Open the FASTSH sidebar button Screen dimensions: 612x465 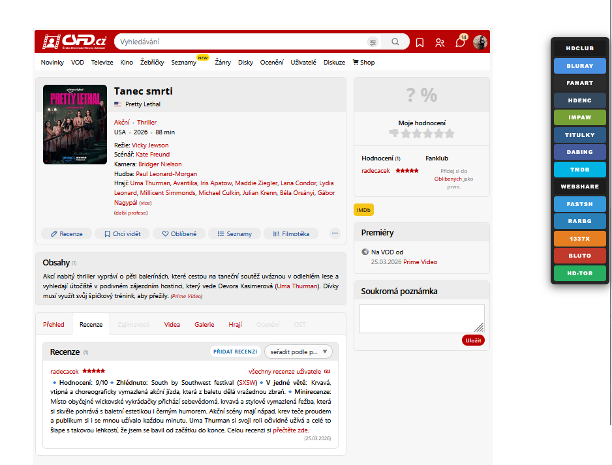click(x=579, y=204)
